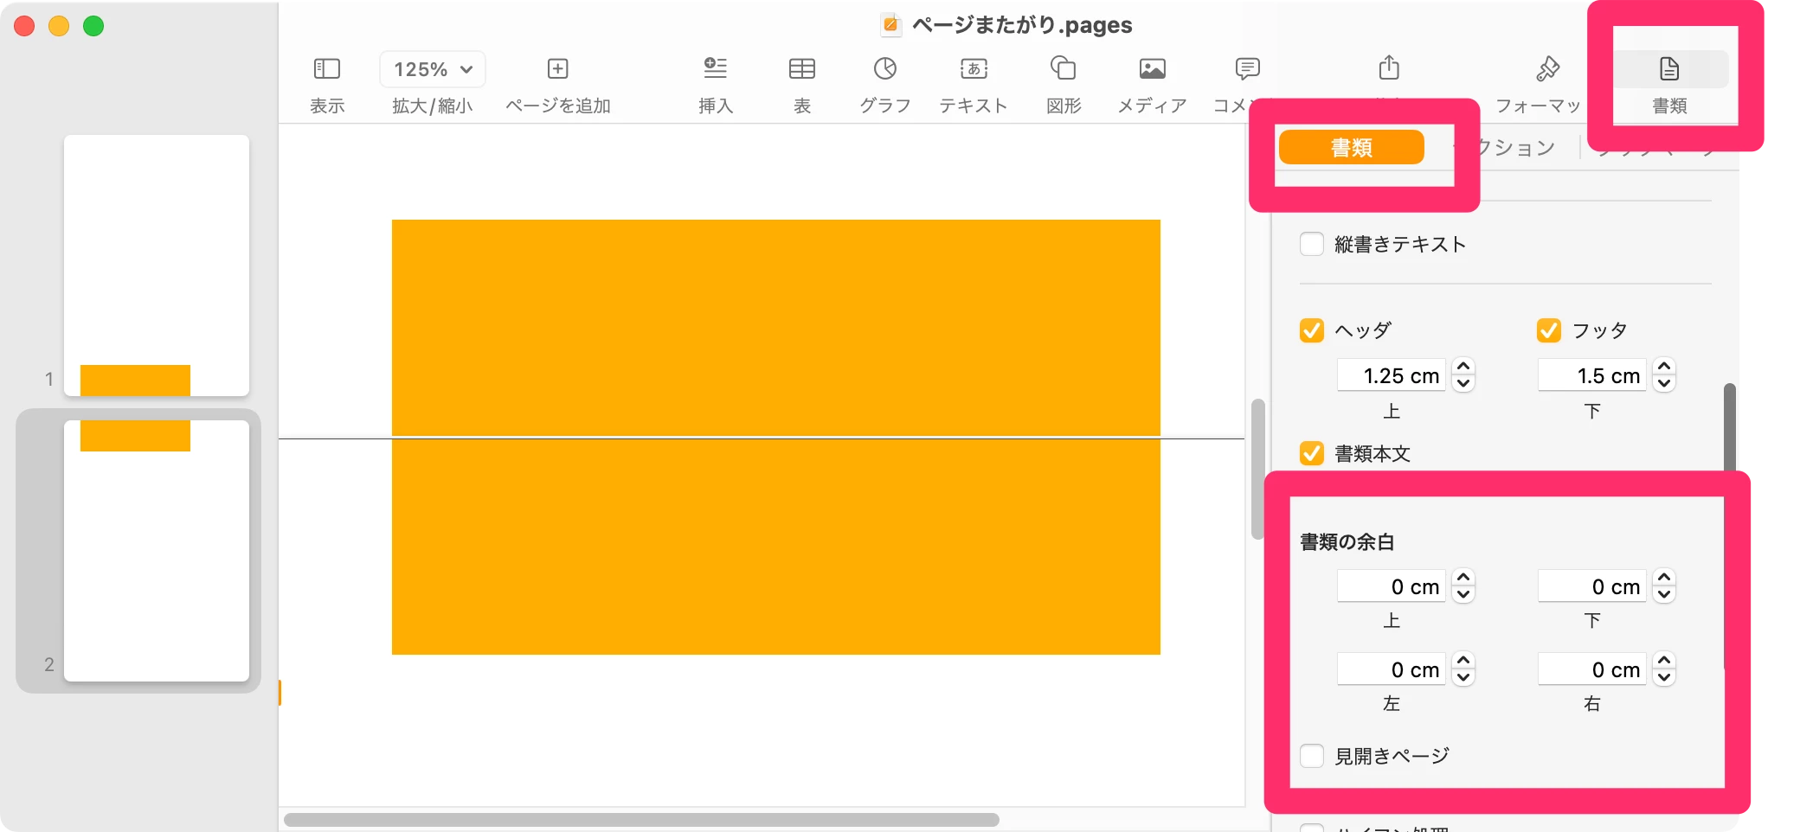Click the footer 1.5 cm field

click(x=1592, y=375)
